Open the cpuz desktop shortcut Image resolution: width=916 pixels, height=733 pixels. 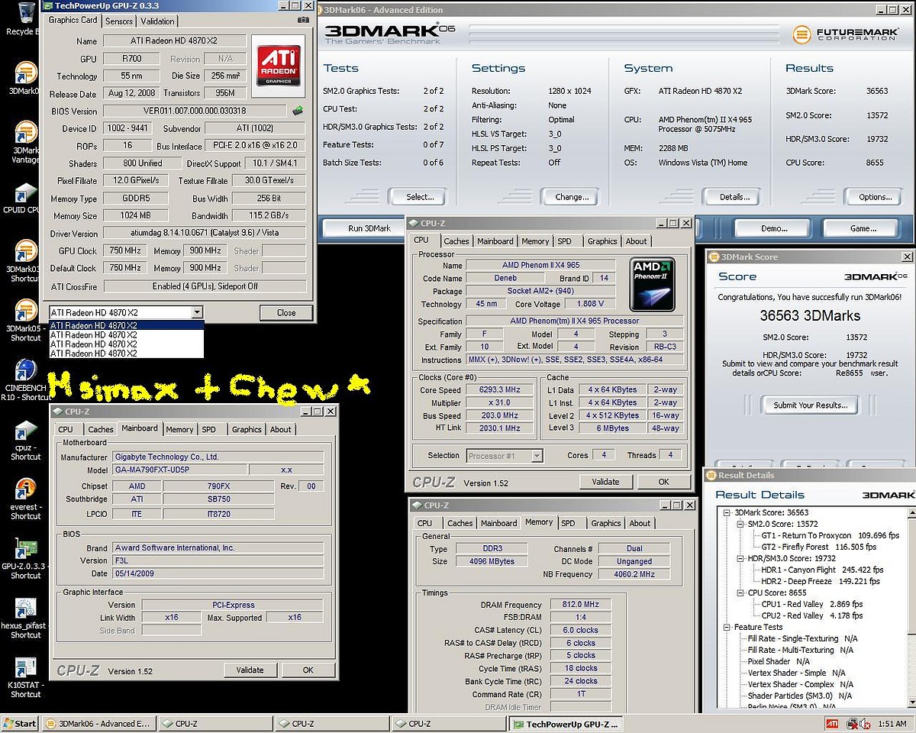coord(25,439)
